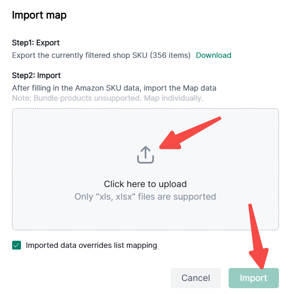This screenshot has height=294, width=289.
Task: Click the "Step1: Export" heading
Action: click(36, 43)
